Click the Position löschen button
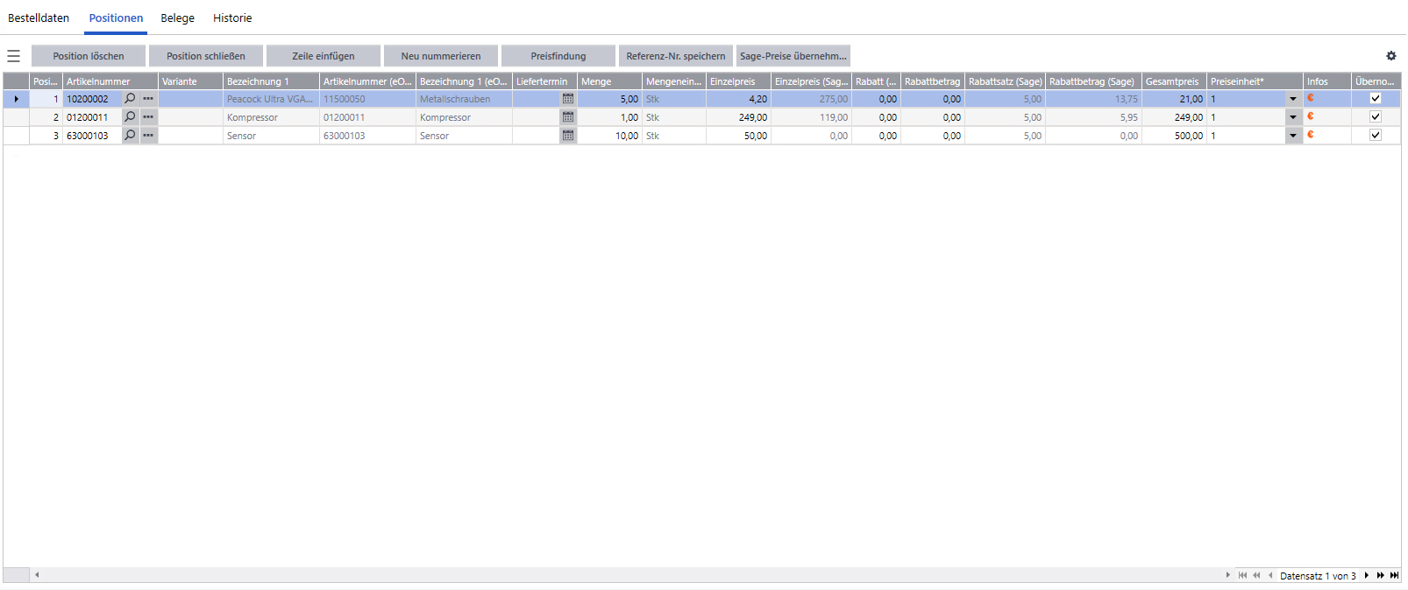This screenshot has width=1408, height=590. pyautogui.click(x=89, y=56)
